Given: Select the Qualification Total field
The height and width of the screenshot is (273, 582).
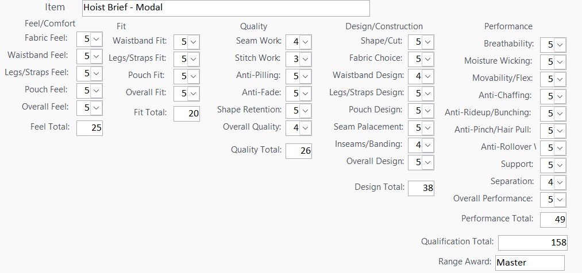Looking at the screenshot, I should [x=533, y=243].
